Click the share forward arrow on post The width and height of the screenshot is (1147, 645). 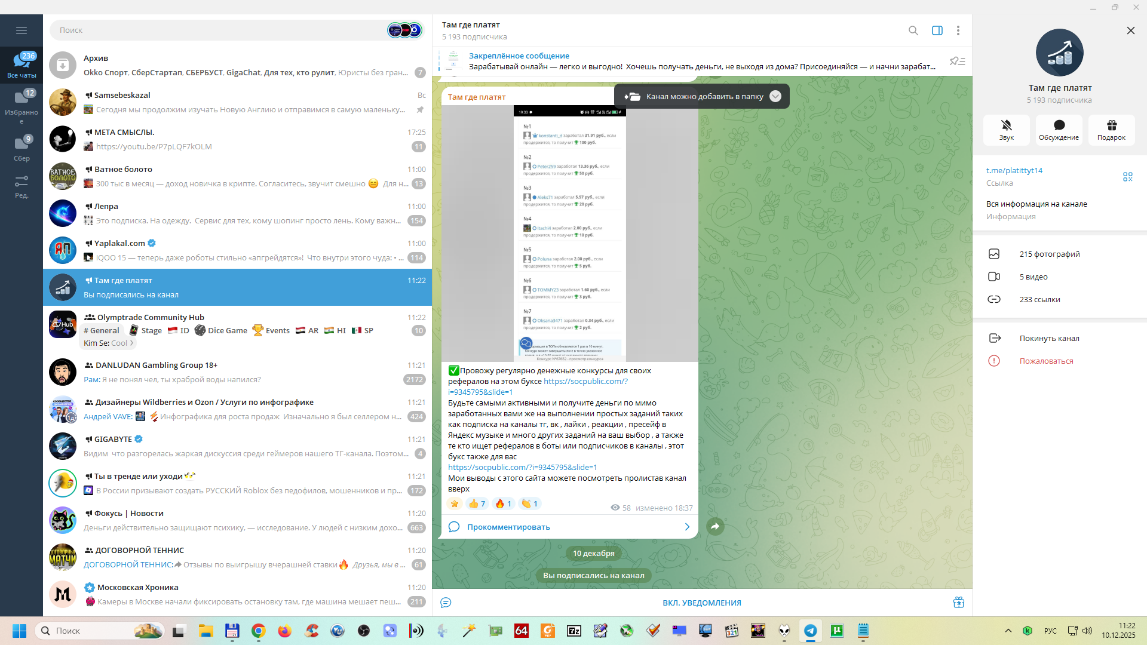[x=715, y=526]
